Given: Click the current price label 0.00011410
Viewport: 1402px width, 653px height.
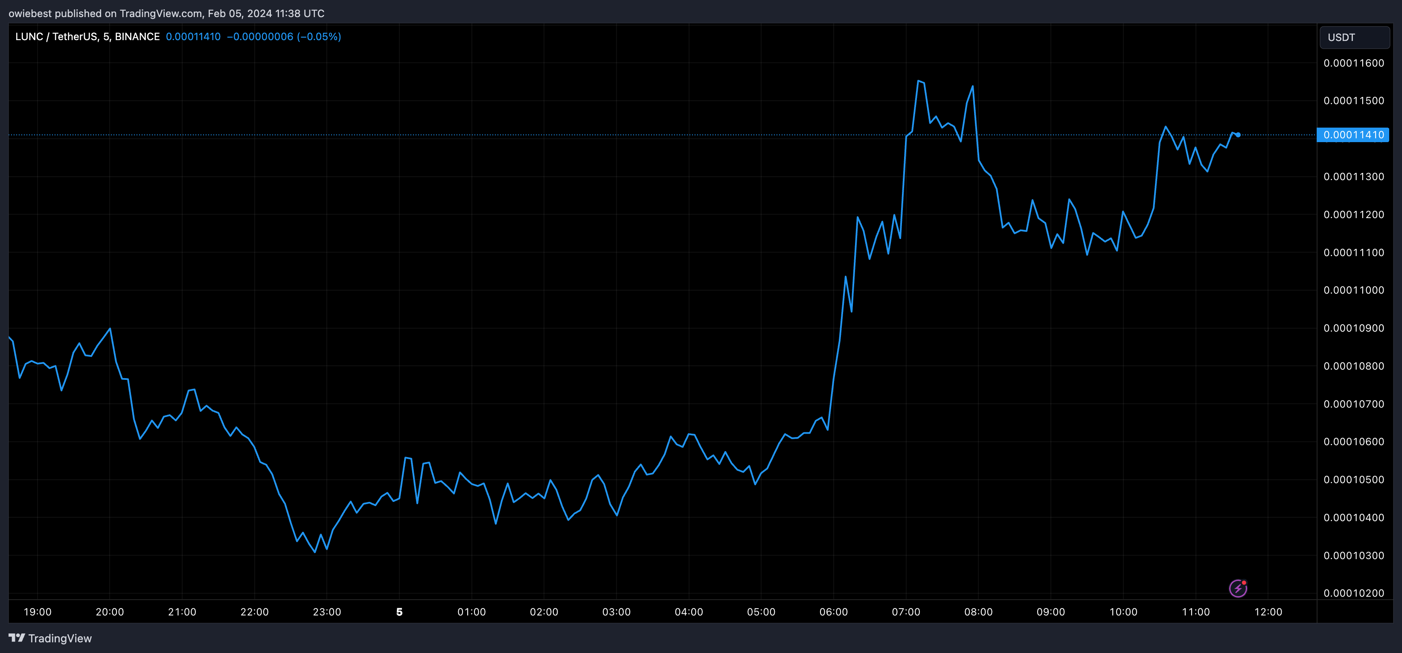Looking at the screenshot, I should [1353, 134].
